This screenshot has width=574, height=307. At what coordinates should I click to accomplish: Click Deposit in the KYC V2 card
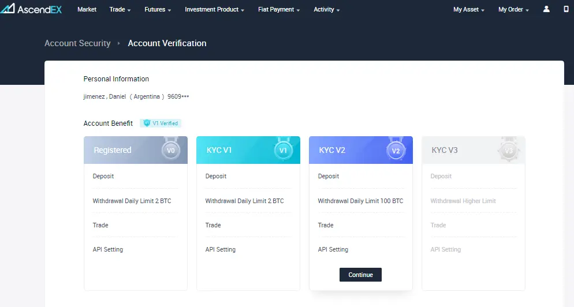pos(329,176)
